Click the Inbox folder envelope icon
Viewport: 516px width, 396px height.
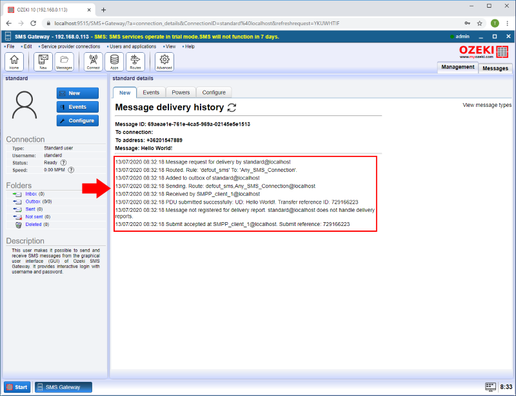[17, 194]
